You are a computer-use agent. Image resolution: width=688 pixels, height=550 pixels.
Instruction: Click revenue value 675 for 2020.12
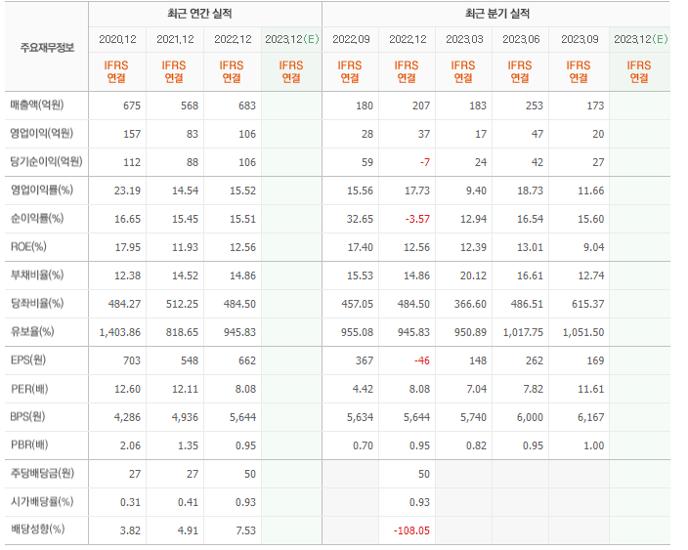point(132,106)
